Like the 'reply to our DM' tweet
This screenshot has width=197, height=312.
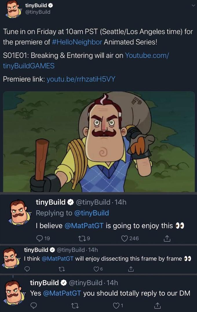[x=116, y=305]
